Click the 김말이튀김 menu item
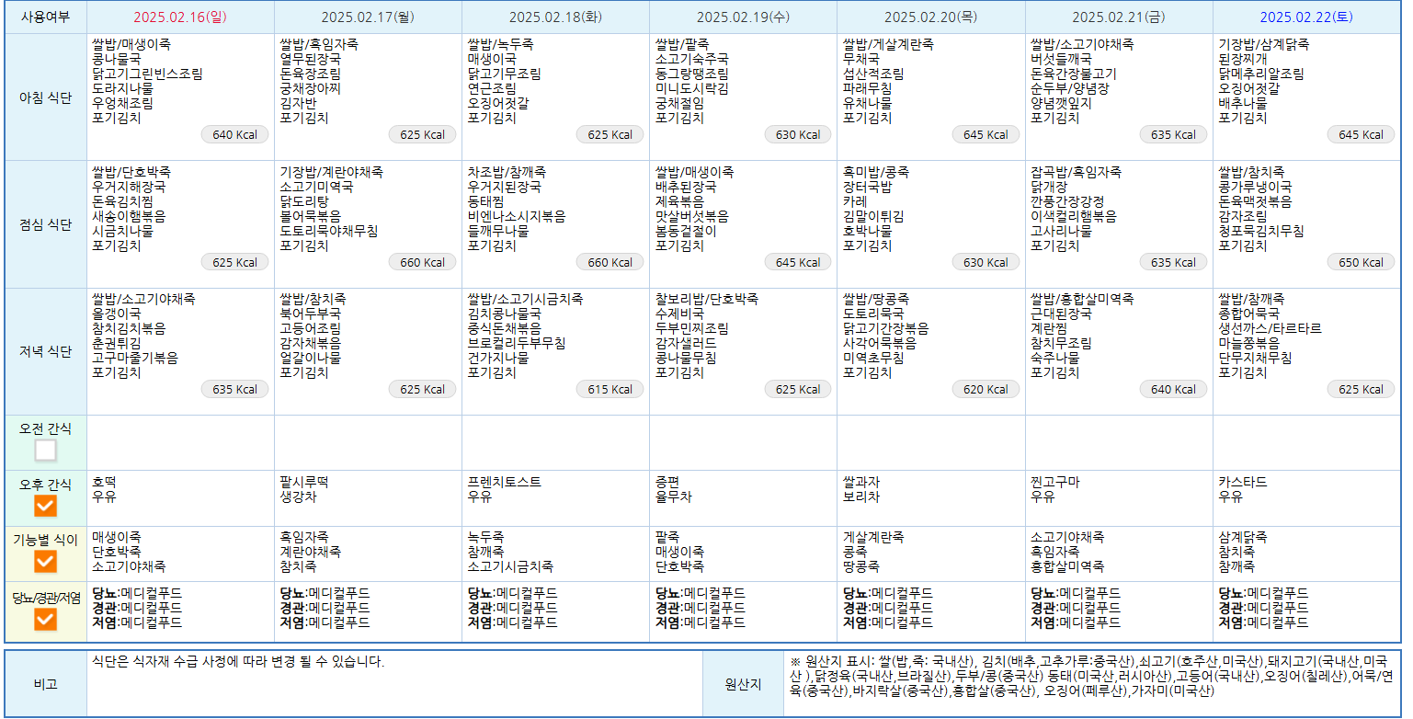 point(873,216)
